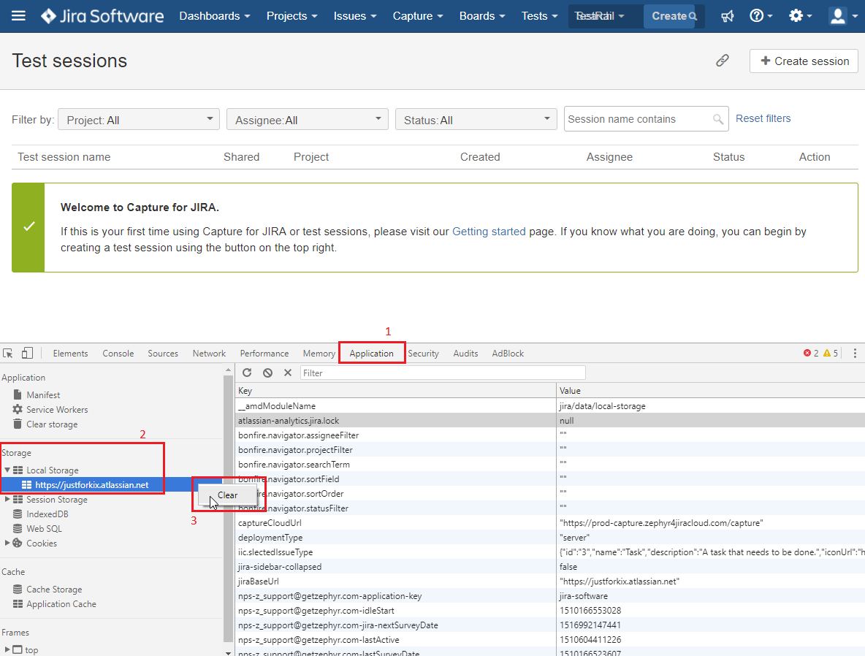865x656 pixels.
Task: Click the Jira Software logo
Action: (x=102, y=16)
